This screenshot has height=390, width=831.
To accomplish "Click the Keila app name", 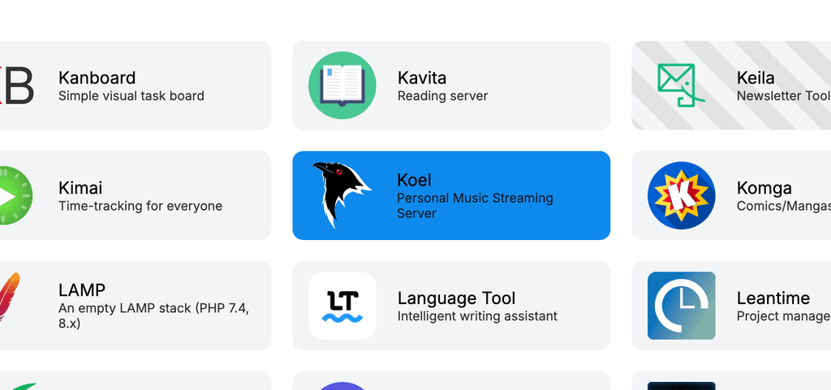I will click(756, 78).
